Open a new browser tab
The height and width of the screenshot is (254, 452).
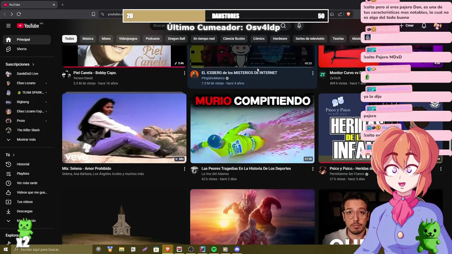(63, 5)
